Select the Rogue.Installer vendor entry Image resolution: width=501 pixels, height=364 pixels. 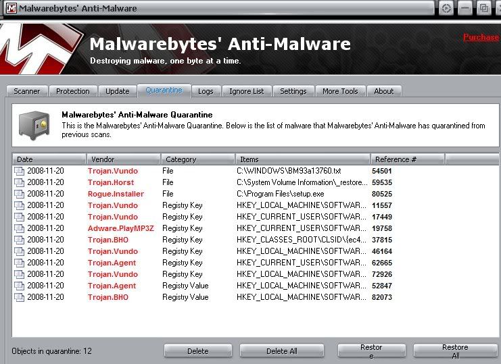[116, 194]
